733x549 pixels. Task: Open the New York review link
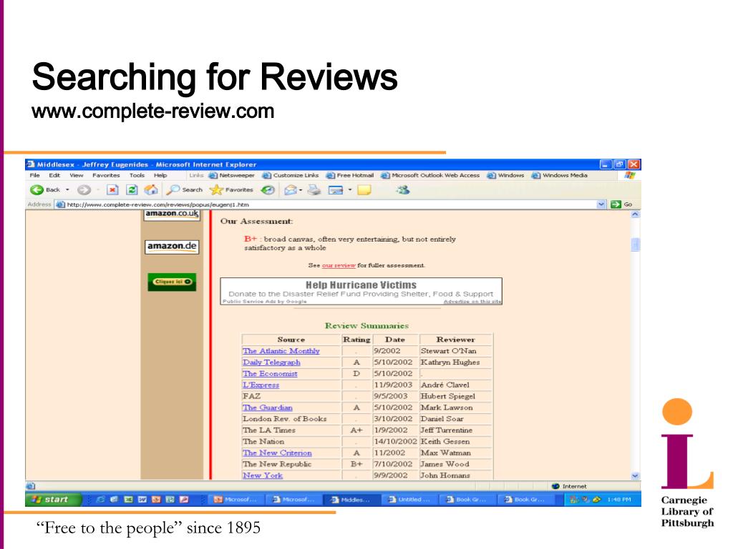pyautogui.click(x=262, y=475)
